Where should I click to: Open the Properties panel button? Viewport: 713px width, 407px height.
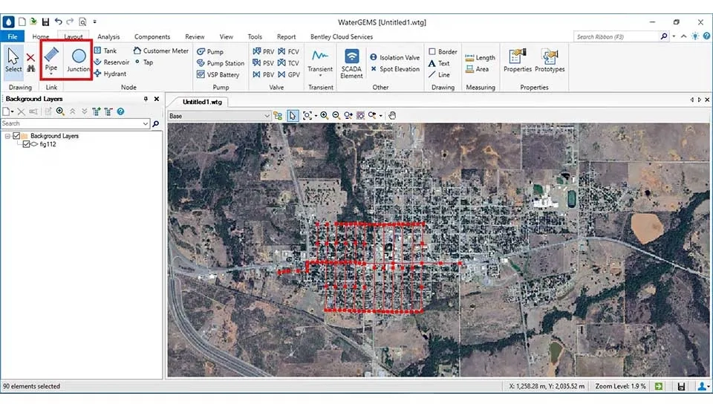tap(518, 60)
